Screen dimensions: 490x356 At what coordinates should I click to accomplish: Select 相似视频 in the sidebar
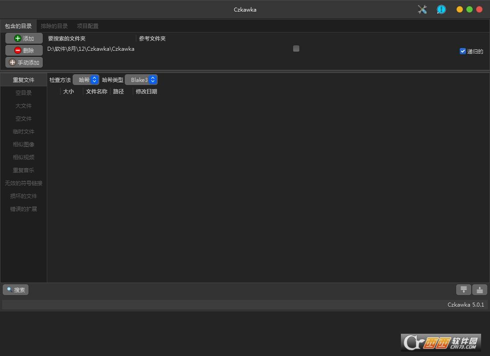[24, 158]
